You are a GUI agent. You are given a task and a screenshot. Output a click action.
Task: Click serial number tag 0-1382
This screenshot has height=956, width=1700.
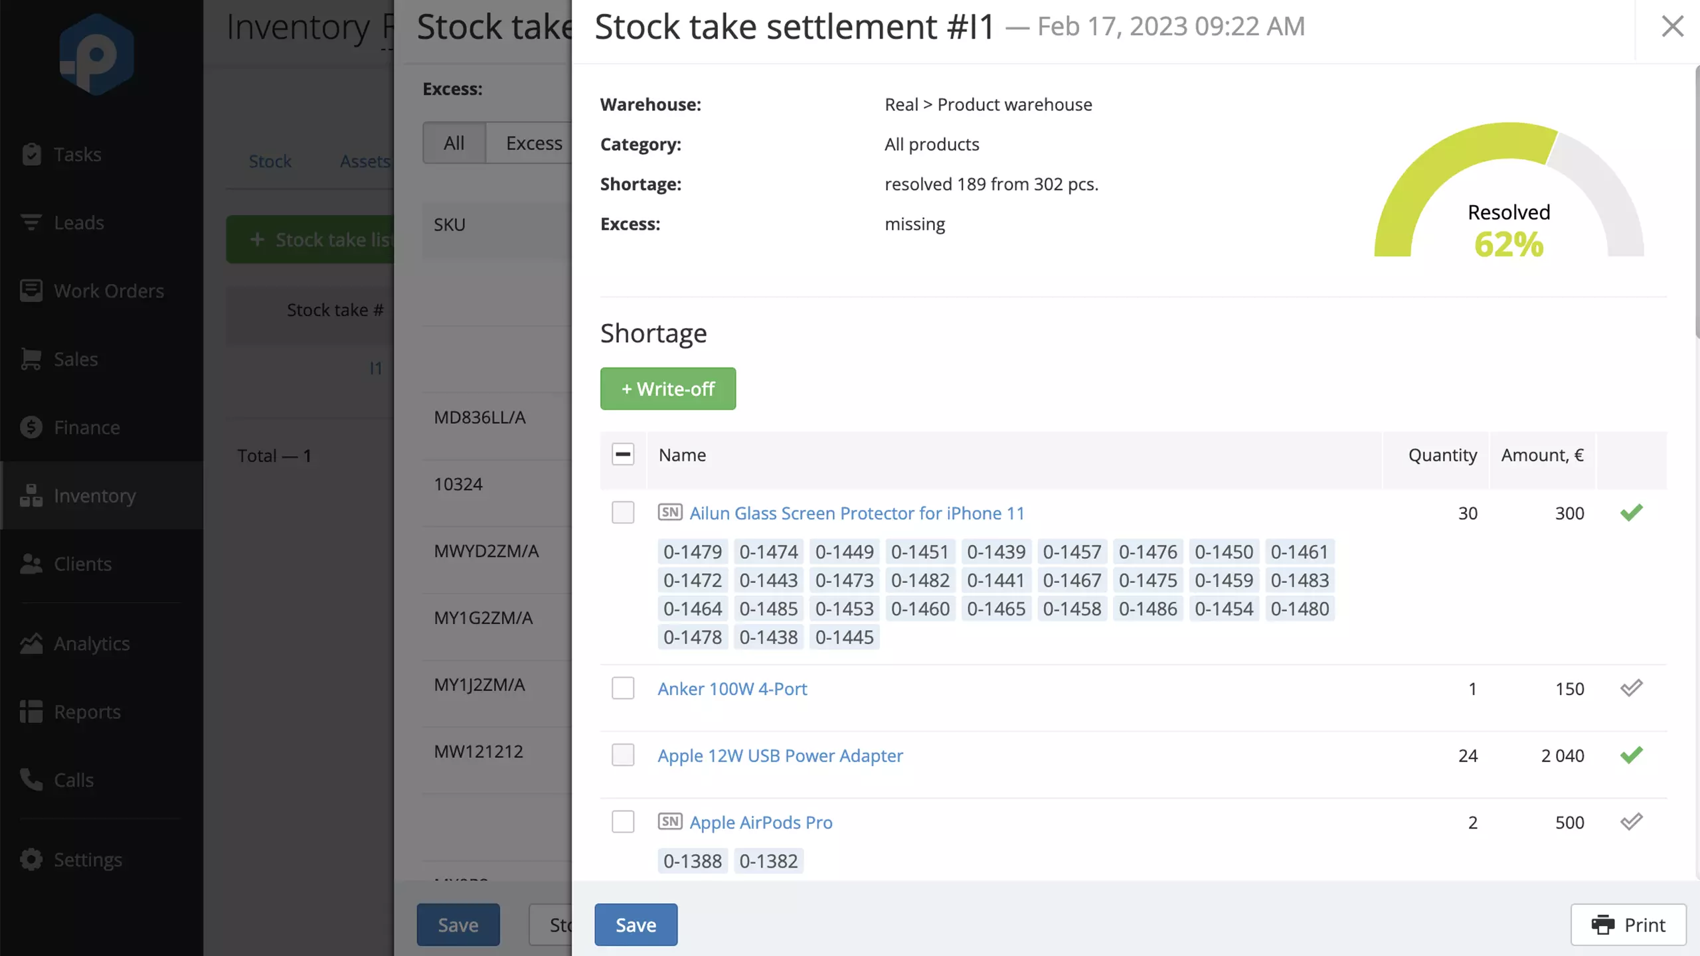(x=768, y=860)
